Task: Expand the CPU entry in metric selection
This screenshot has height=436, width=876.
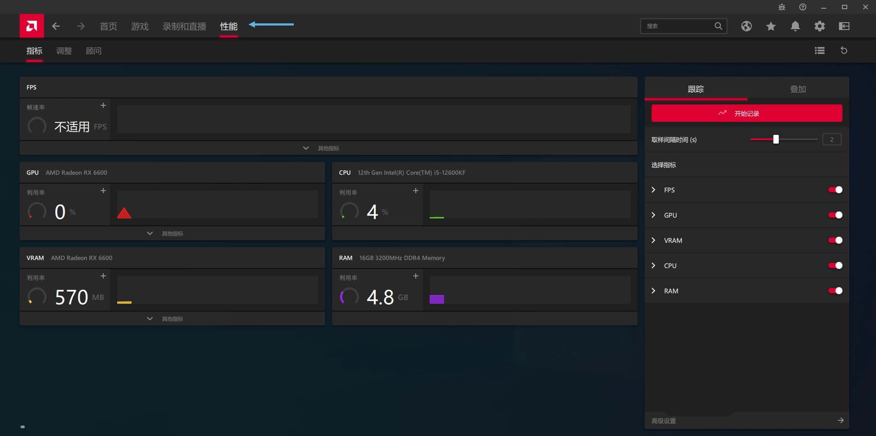Action: (x=653, y=265)
